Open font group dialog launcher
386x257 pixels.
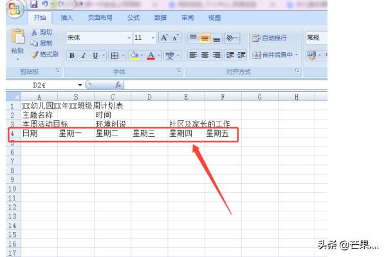(x=178, y=71)
